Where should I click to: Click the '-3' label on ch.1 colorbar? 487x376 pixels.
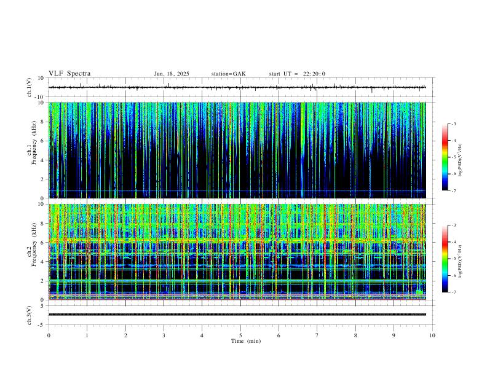point(453,123)
